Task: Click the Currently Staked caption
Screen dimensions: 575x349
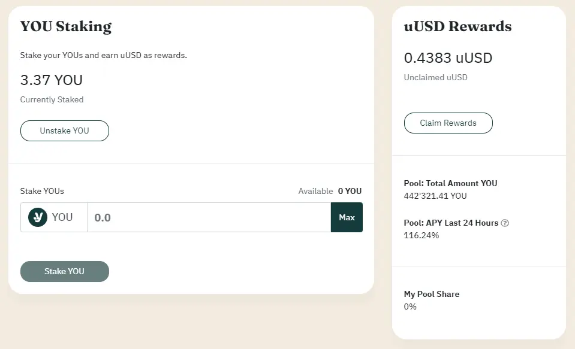Action: [52, 99]
